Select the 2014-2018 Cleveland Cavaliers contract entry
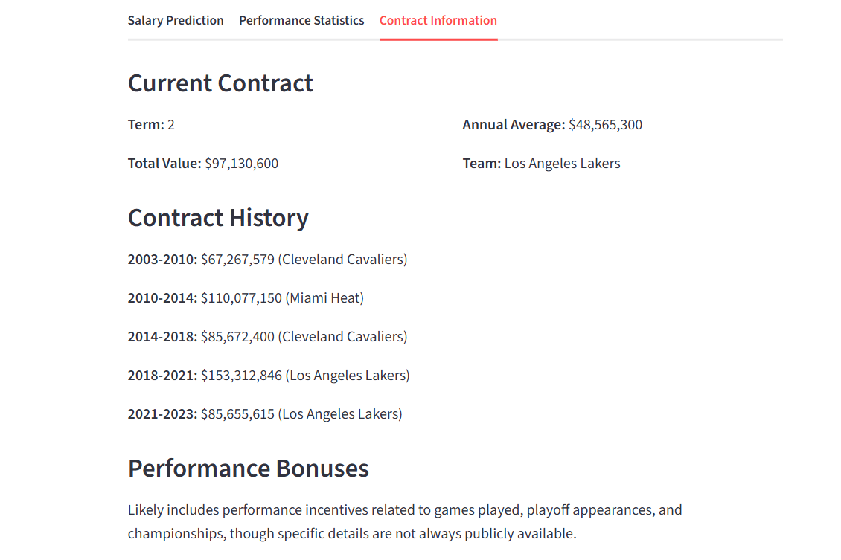Screen dimensions: 841x560 [267, 337]
